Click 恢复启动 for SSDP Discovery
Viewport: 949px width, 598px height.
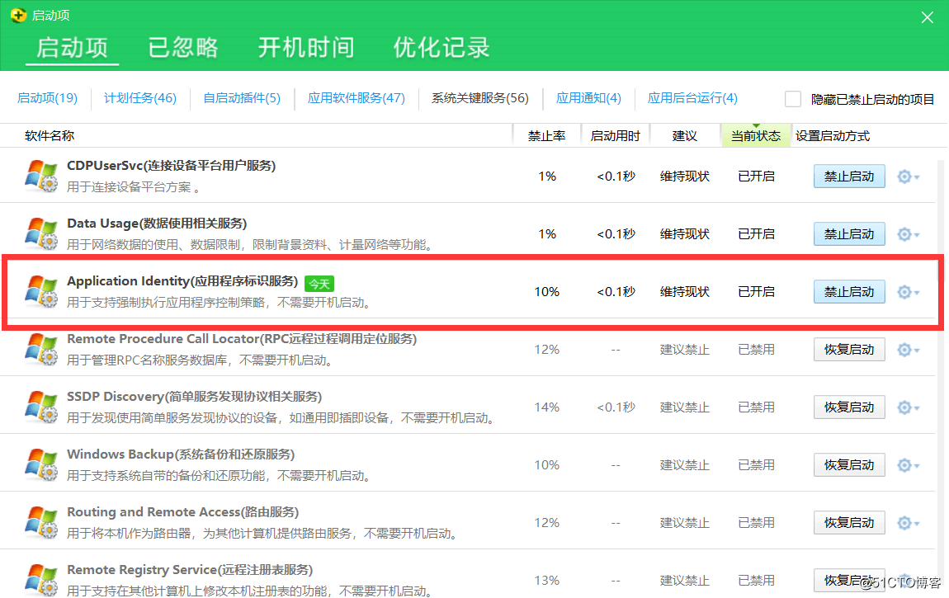point(849,407)
